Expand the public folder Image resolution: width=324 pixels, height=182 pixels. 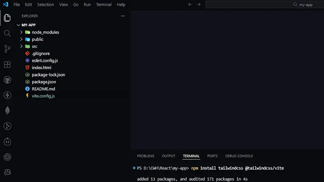pyautogui.click(x=37, y=39)
